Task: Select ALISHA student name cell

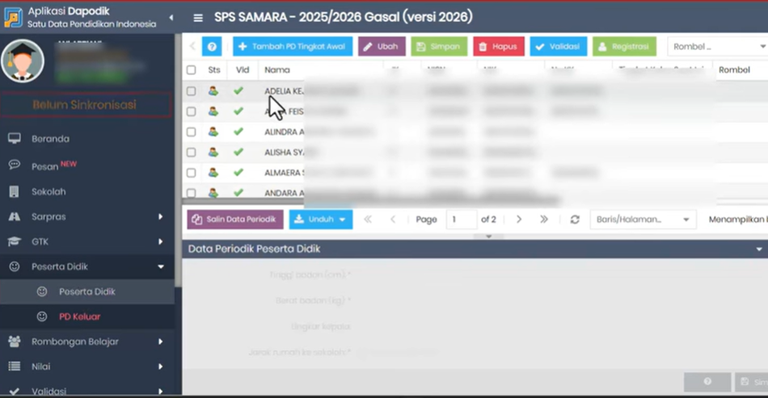Action: pyautogui.click(x=285, y=153)
